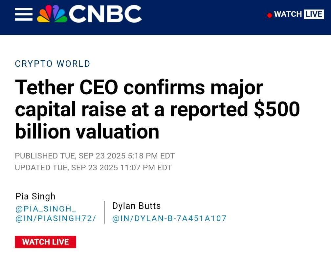This screenshot has width=331, height=258.
Task: Click the vertical divider between authors
Action: click(x=104, y=212)
